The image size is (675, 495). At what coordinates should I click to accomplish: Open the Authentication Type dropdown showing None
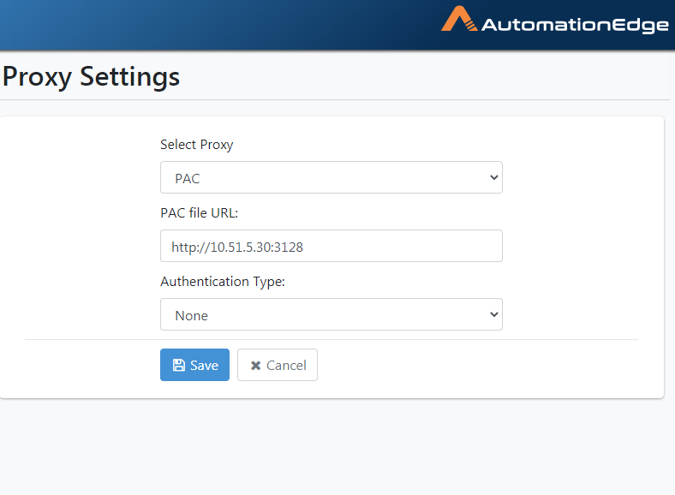[331, 314]
